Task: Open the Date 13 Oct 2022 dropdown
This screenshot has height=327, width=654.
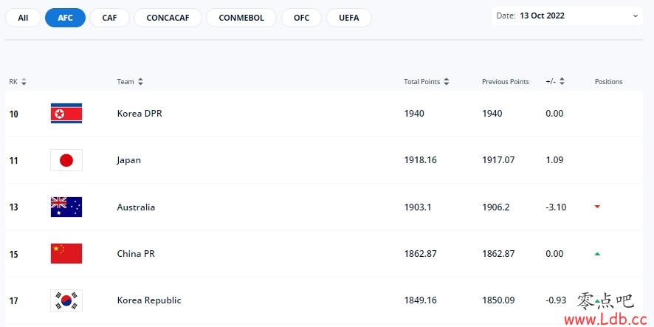Action: point(567,16)
